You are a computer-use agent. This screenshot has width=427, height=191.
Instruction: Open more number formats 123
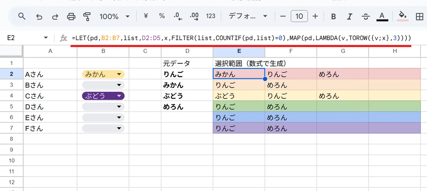pyautogui.click(x=211, y=16)
